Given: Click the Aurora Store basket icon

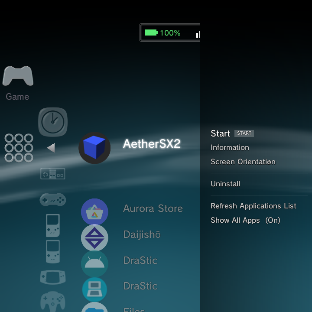Looking at the screenshot, I should (x=94, y=212).
